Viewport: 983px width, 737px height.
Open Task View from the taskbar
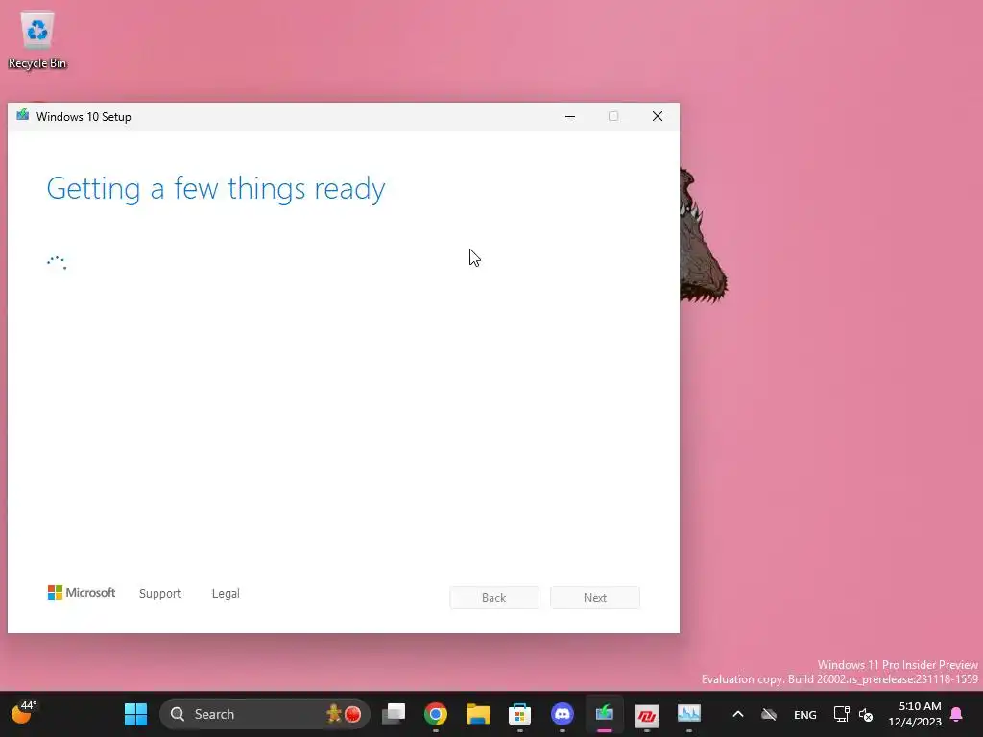click(x=394, y=714)
